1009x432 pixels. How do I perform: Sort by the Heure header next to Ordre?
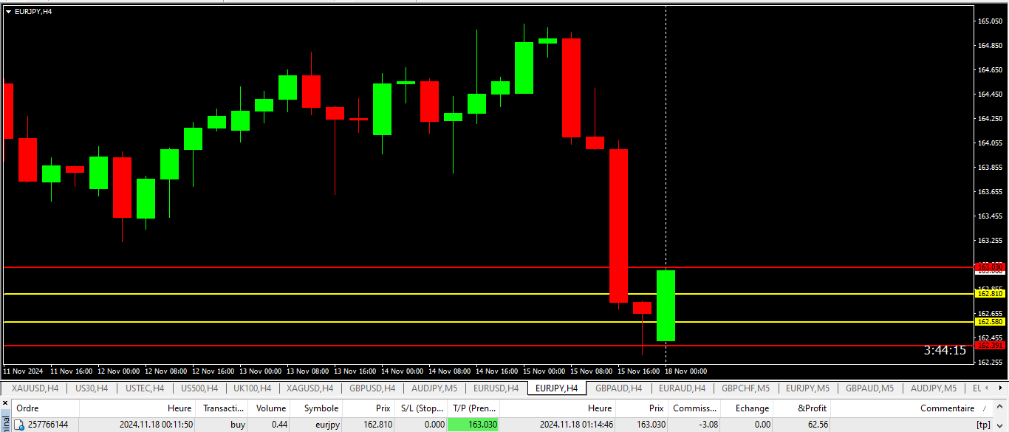[x=137, y=408]
